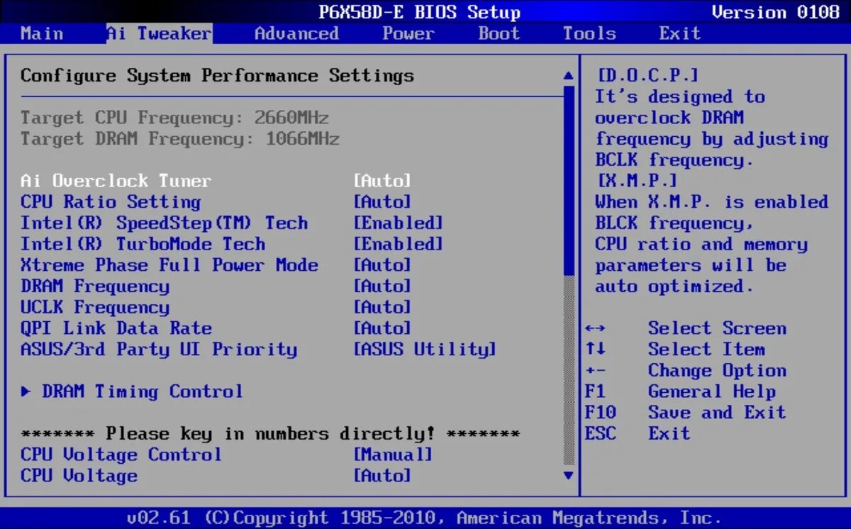Click the F10 Save and Exit hint
This screenshot has width=851, height=529.
coord(686,413)
